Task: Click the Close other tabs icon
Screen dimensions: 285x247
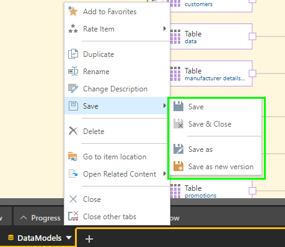Action: 73,216
